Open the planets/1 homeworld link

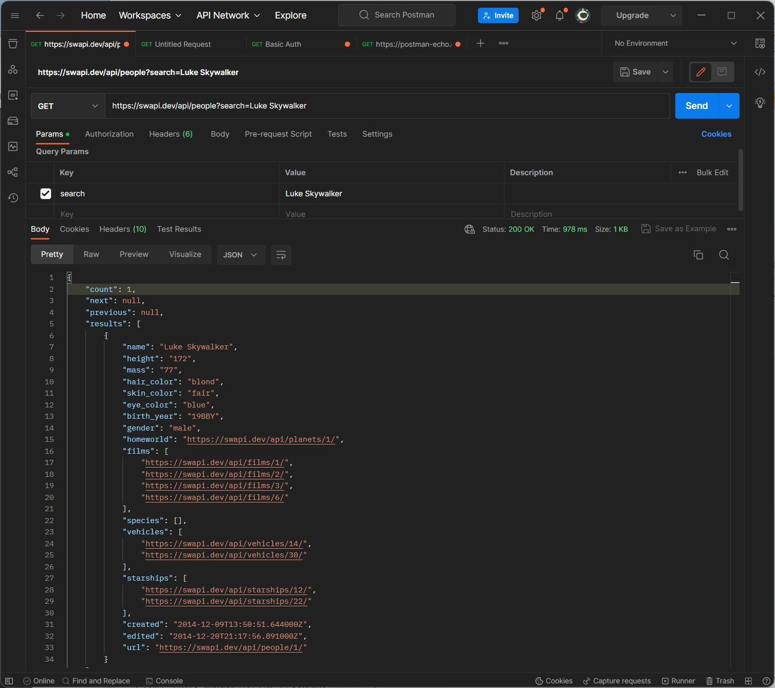point(261,439)
